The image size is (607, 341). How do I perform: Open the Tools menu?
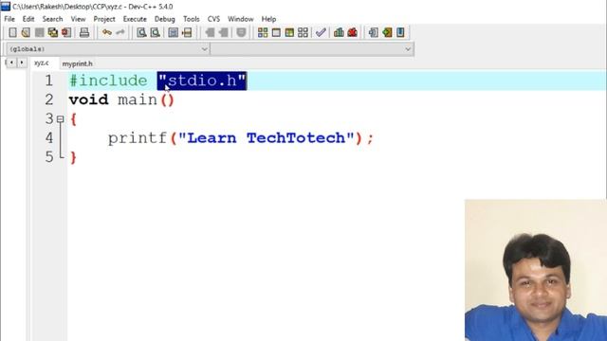click(x=192, y=19)
